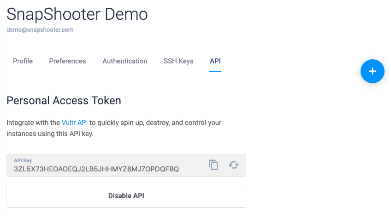The image size is (391, 216).
Task: Click the API Key field value
Action: [96, 169]
